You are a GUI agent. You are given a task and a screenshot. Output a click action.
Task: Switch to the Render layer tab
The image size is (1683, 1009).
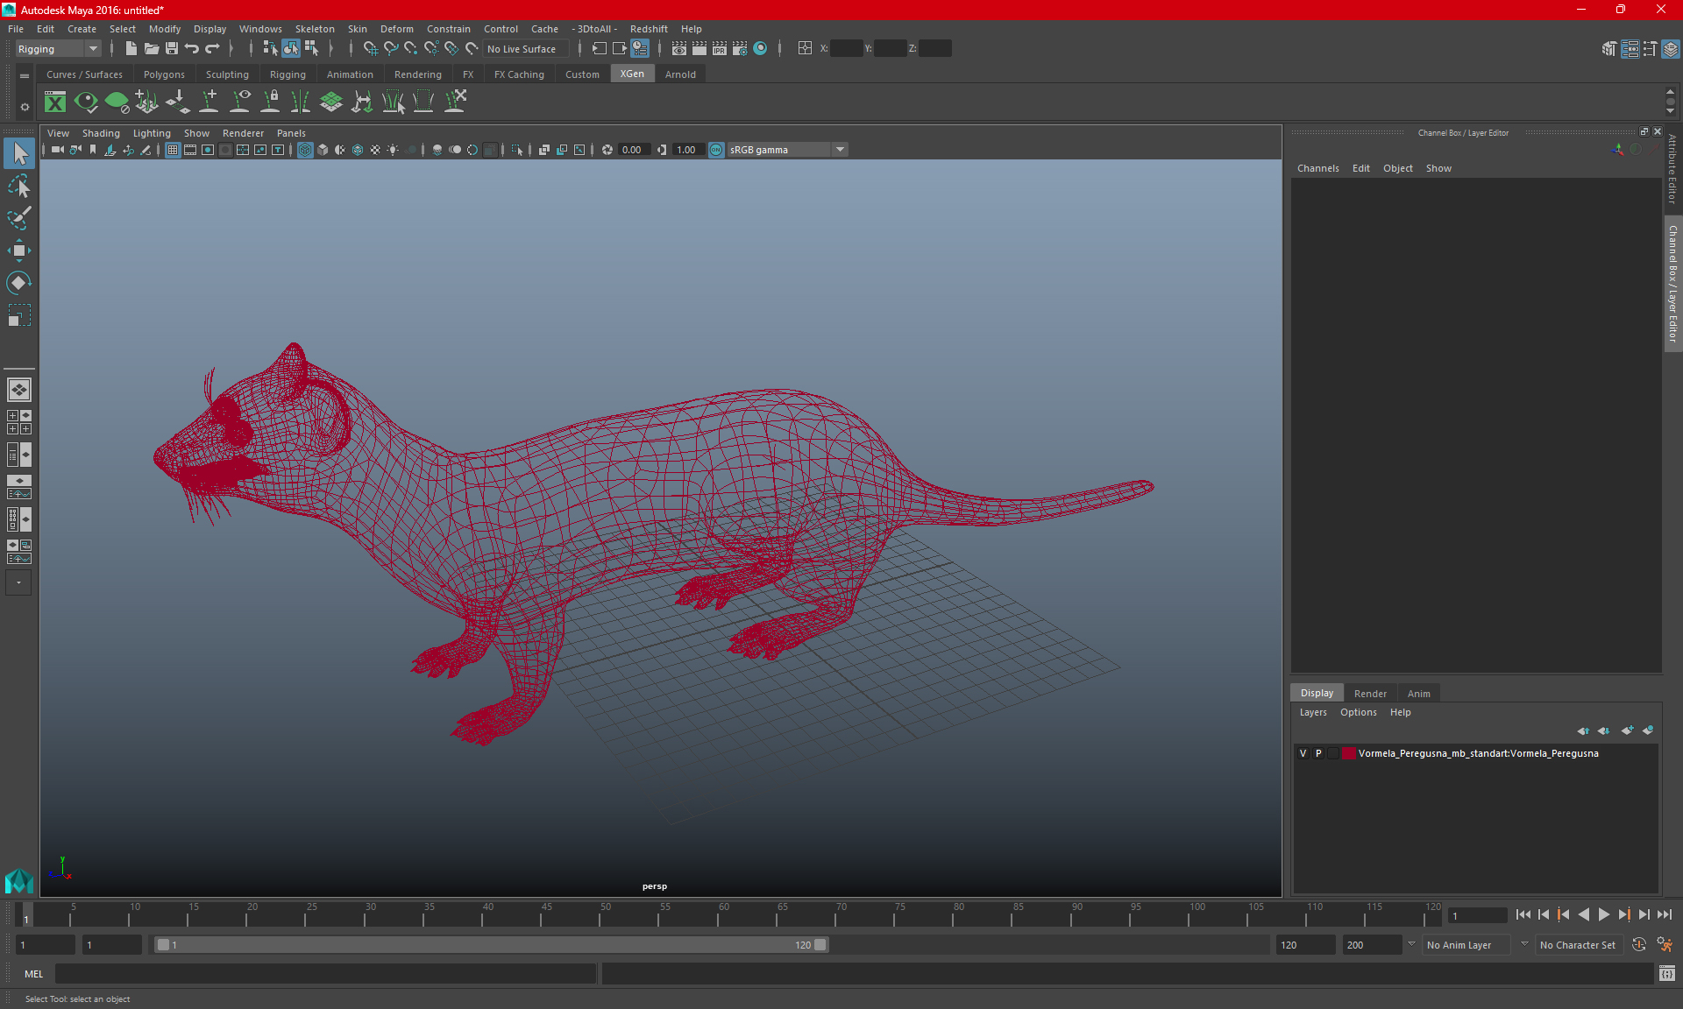1370,693
